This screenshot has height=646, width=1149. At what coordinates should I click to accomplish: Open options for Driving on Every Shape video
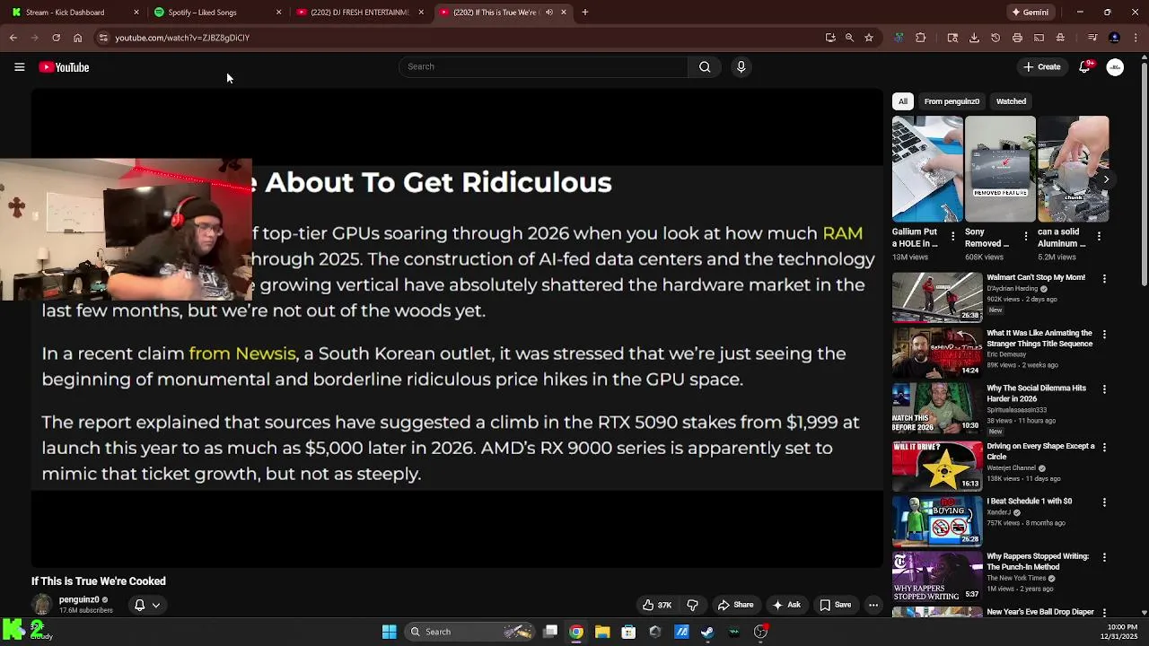1104,447
